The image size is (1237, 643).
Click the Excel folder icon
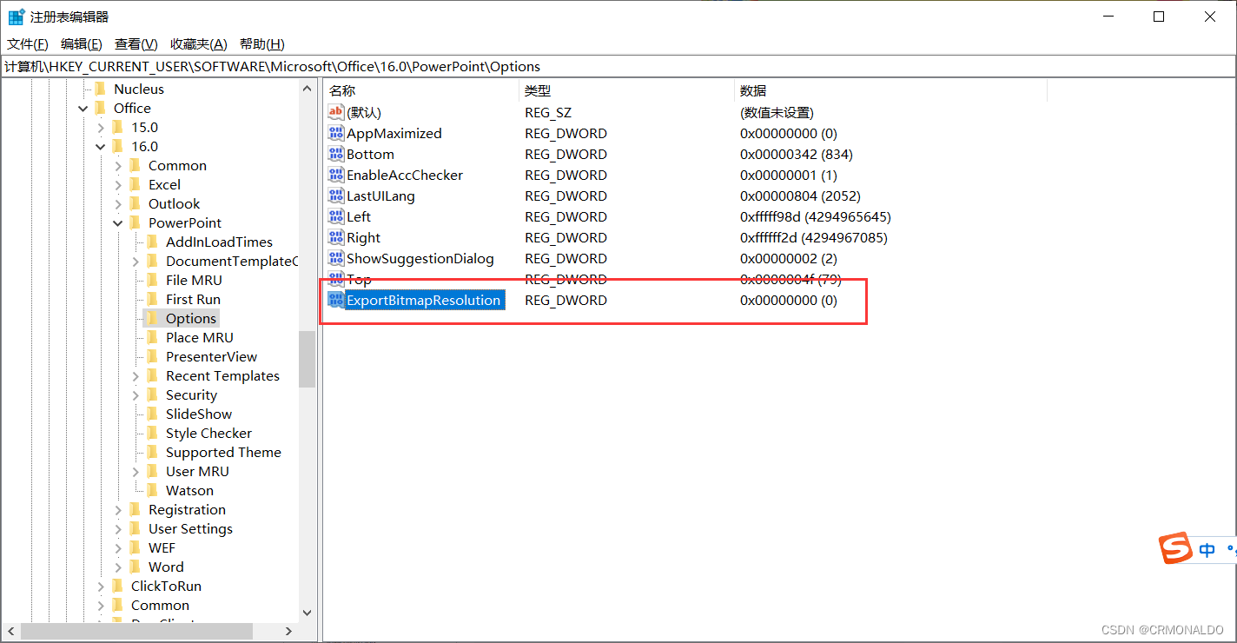pos(135,184)
